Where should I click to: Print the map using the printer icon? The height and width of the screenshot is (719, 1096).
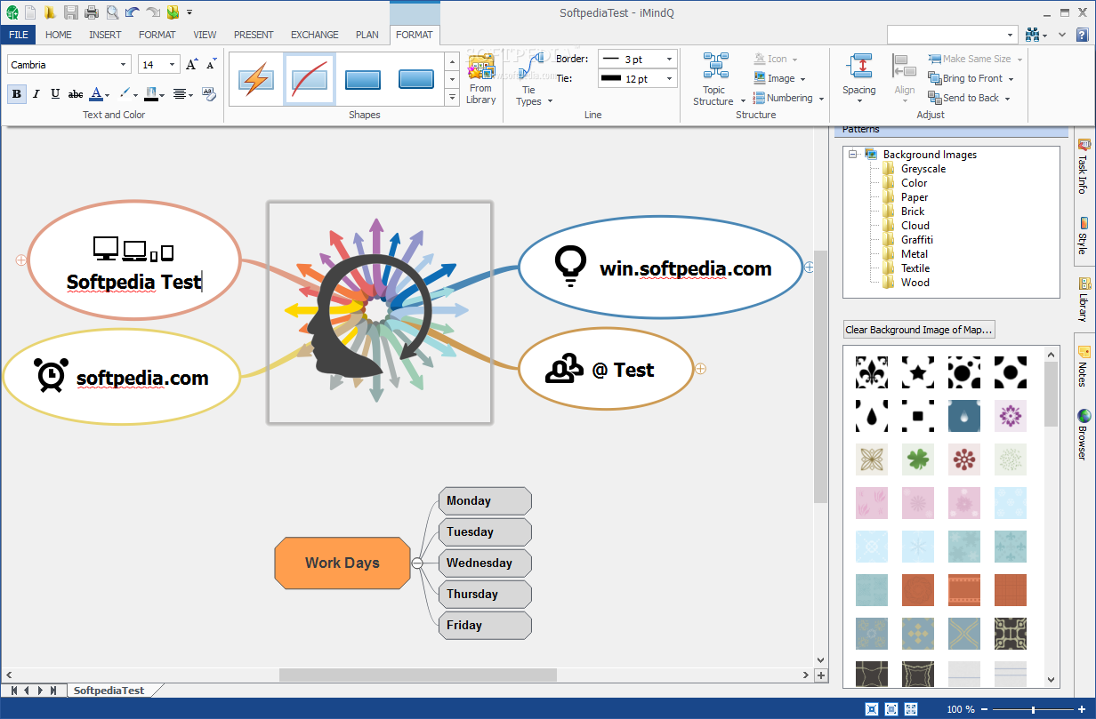coord(92,12)
